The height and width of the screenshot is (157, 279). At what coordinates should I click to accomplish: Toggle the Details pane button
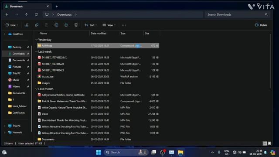tap(261, 25)
